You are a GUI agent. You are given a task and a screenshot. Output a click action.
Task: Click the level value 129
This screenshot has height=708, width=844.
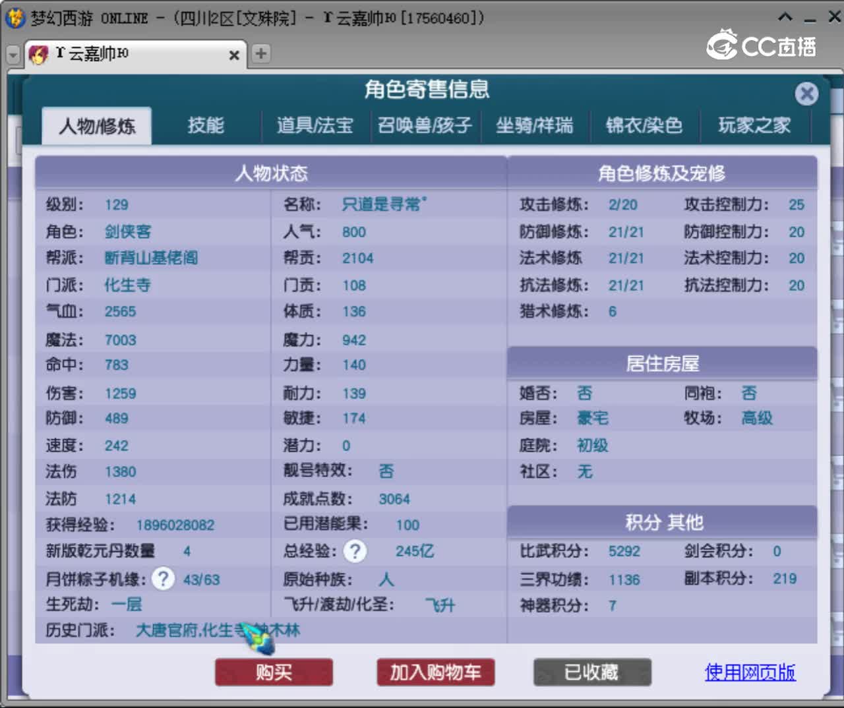pos(117,205)
